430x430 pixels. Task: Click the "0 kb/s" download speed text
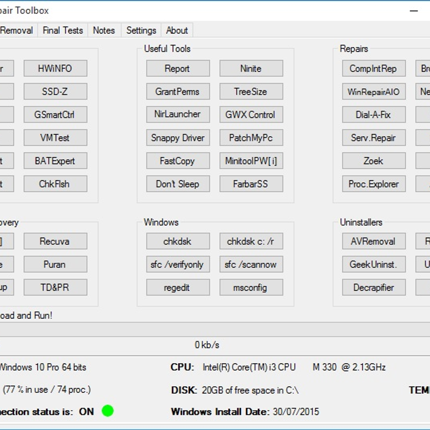point(207,345)
